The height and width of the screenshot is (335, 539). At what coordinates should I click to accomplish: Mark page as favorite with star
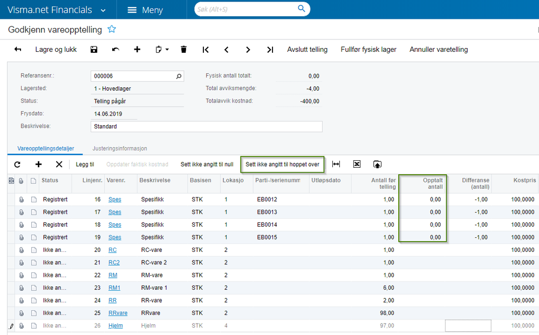point(111,29)
